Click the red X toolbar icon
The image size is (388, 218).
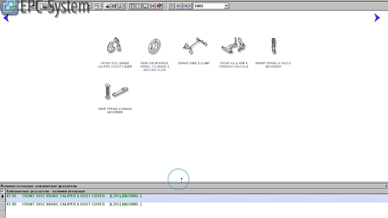(152, 6)
